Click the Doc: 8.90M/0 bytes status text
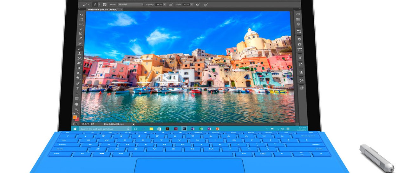The image size is (406, 173). click(x=114, y=124)
